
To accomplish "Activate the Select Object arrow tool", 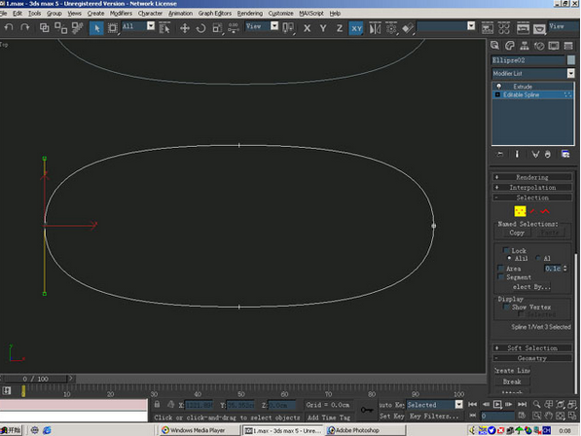I will point(96,28).
